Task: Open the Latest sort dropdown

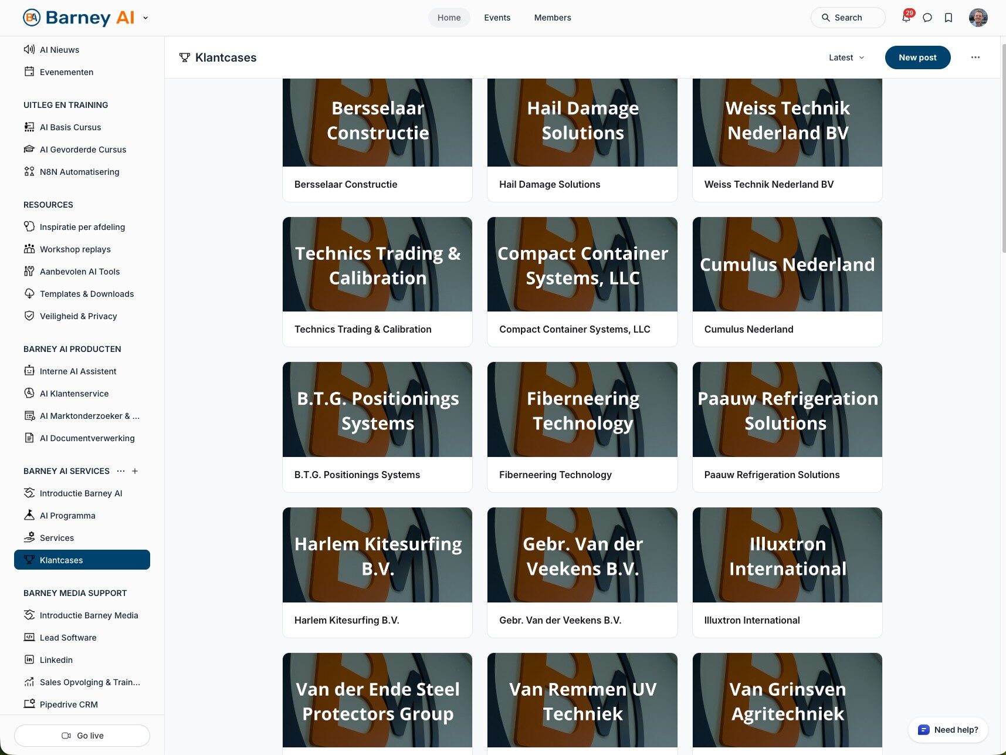Action: [x=846, y=57]
